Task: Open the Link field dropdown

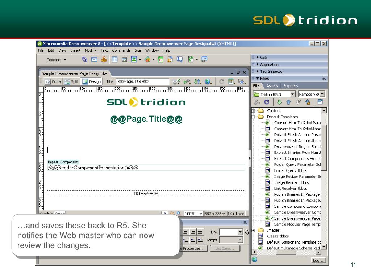Action: pos(240,232)
